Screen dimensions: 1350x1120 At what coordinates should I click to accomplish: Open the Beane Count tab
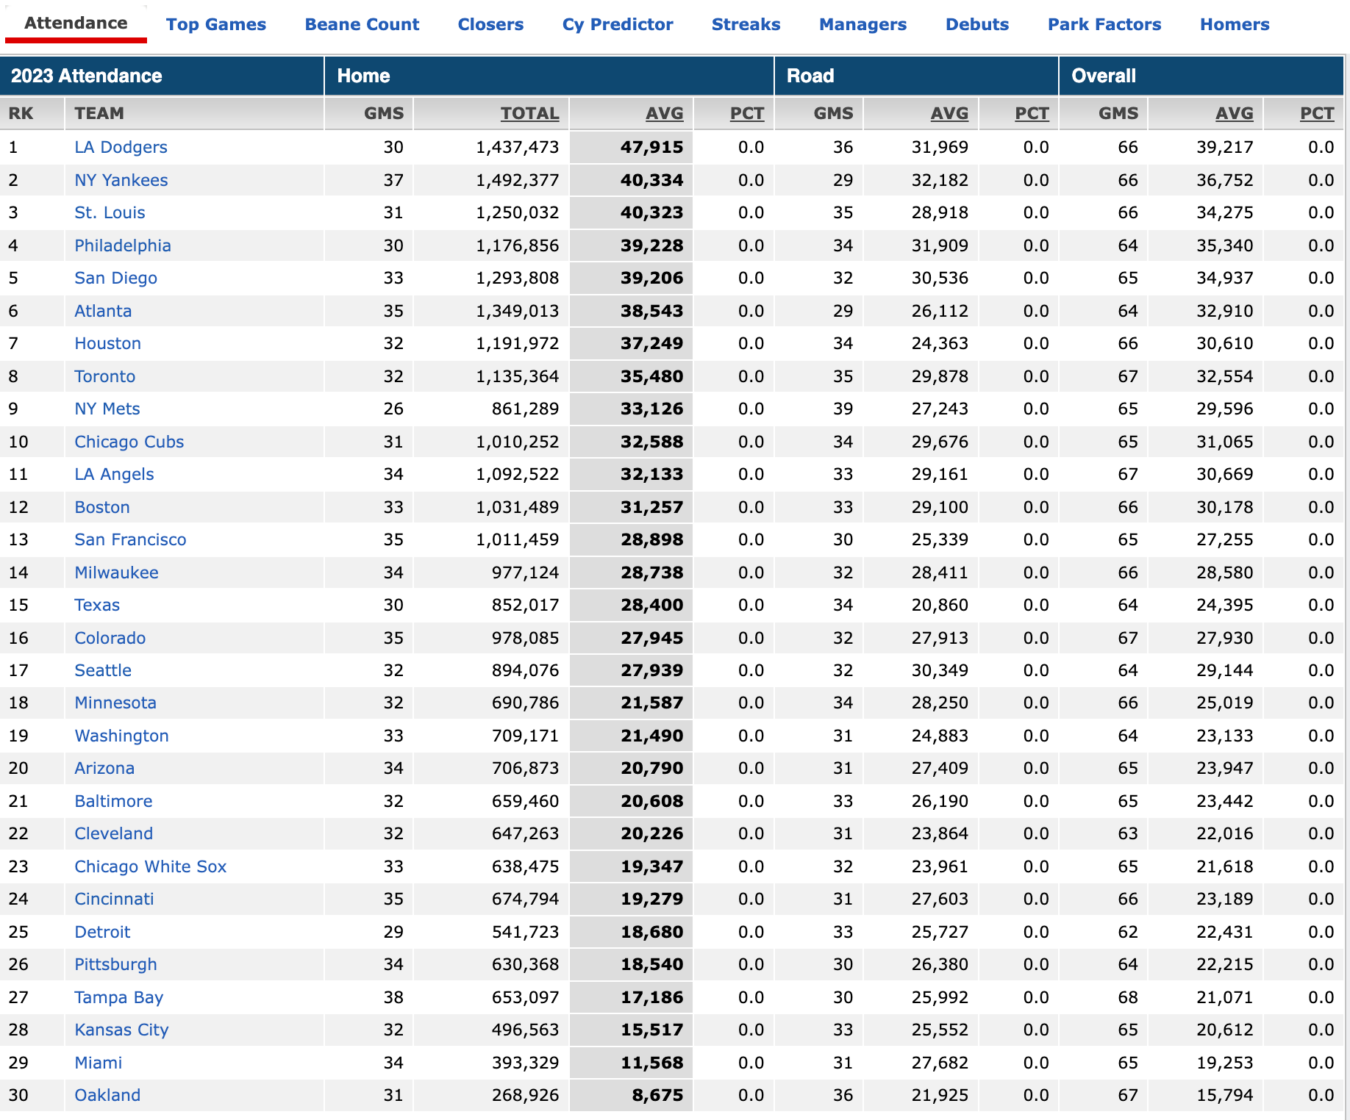362,24
